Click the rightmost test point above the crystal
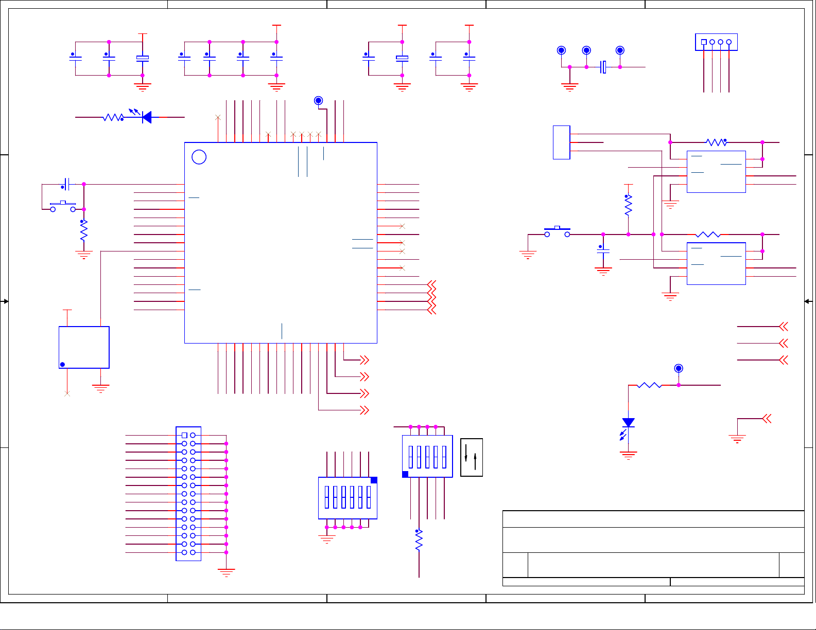This screenshot has width=816, height=630. (x=620, y=50)
